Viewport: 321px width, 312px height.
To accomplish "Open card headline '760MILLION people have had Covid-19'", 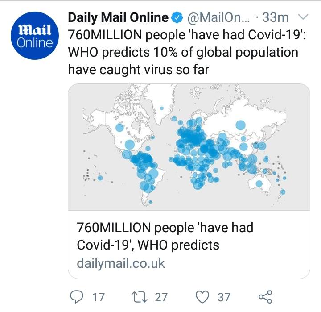I will pyautogui.click(x=165, y=236).
